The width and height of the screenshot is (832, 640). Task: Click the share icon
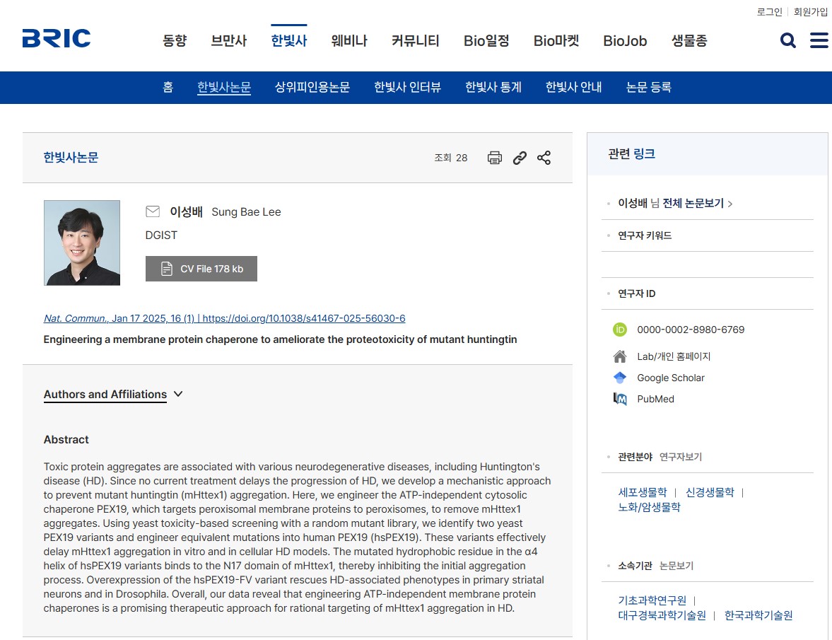pyautogui.click(x=544, y=158)
